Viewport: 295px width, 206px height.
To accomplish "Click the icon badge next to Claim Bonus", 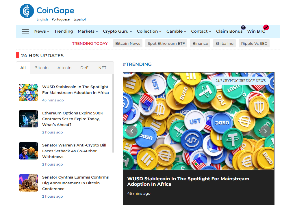I will coord(243,27).
